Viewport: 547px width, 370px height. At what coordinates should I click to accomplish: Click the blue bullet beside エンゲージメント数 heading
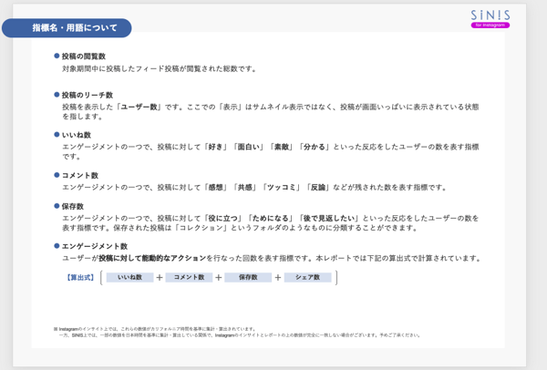pyautogui.click(x=57, y=246)
